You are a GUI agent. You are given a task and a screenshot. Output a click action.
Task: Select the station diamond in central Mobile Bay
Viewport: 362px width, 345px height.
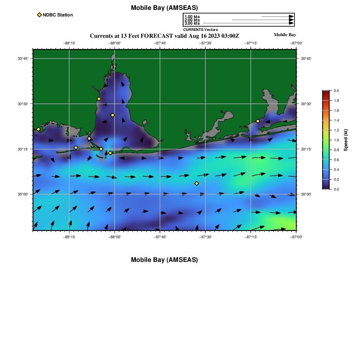(113, 115)
